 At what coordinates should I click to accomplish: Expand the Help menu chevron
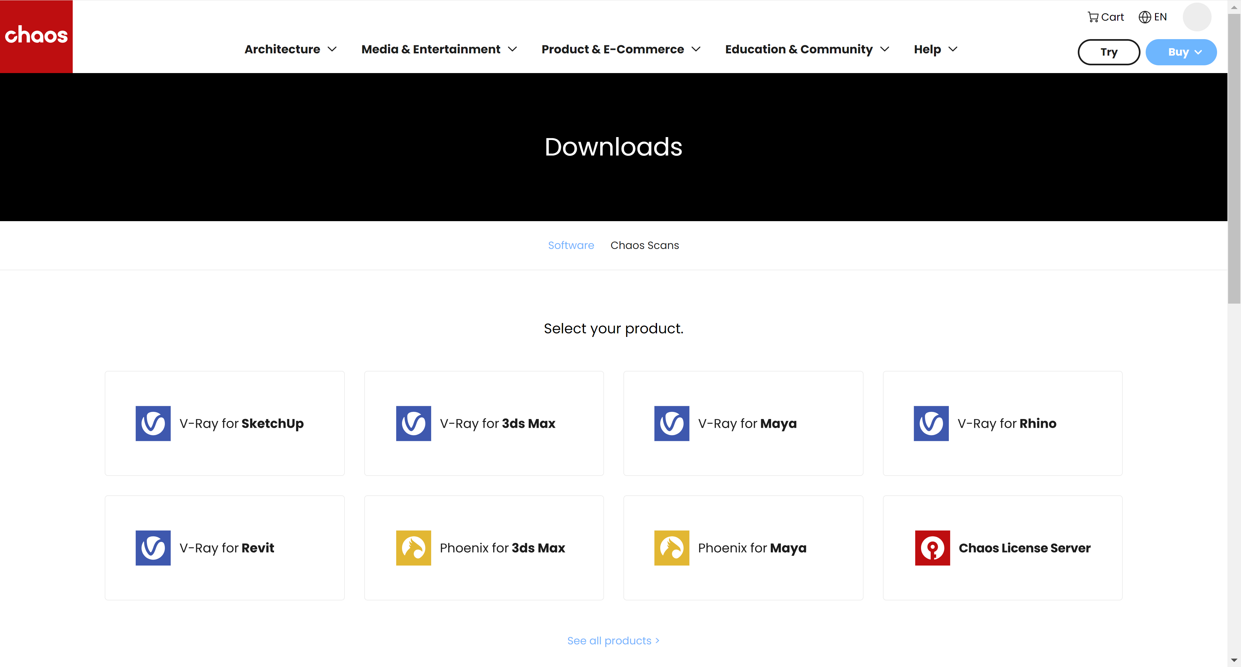[x=953, y=50]
